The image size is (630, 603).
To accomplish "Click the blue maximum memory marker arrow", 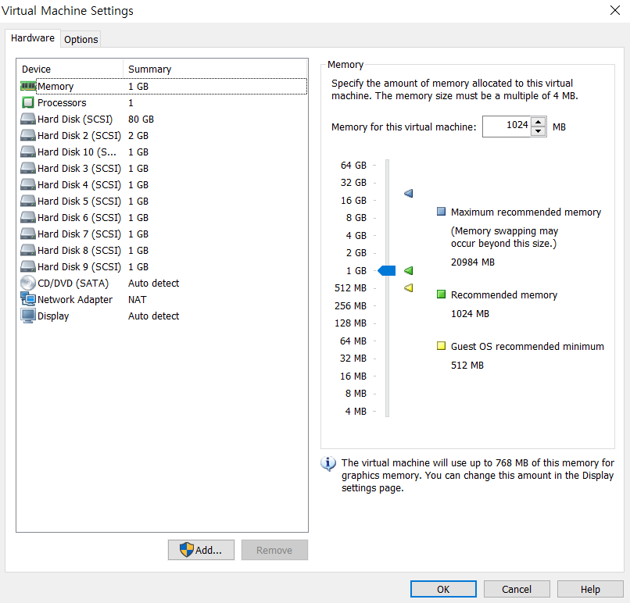I will point(409,194).
